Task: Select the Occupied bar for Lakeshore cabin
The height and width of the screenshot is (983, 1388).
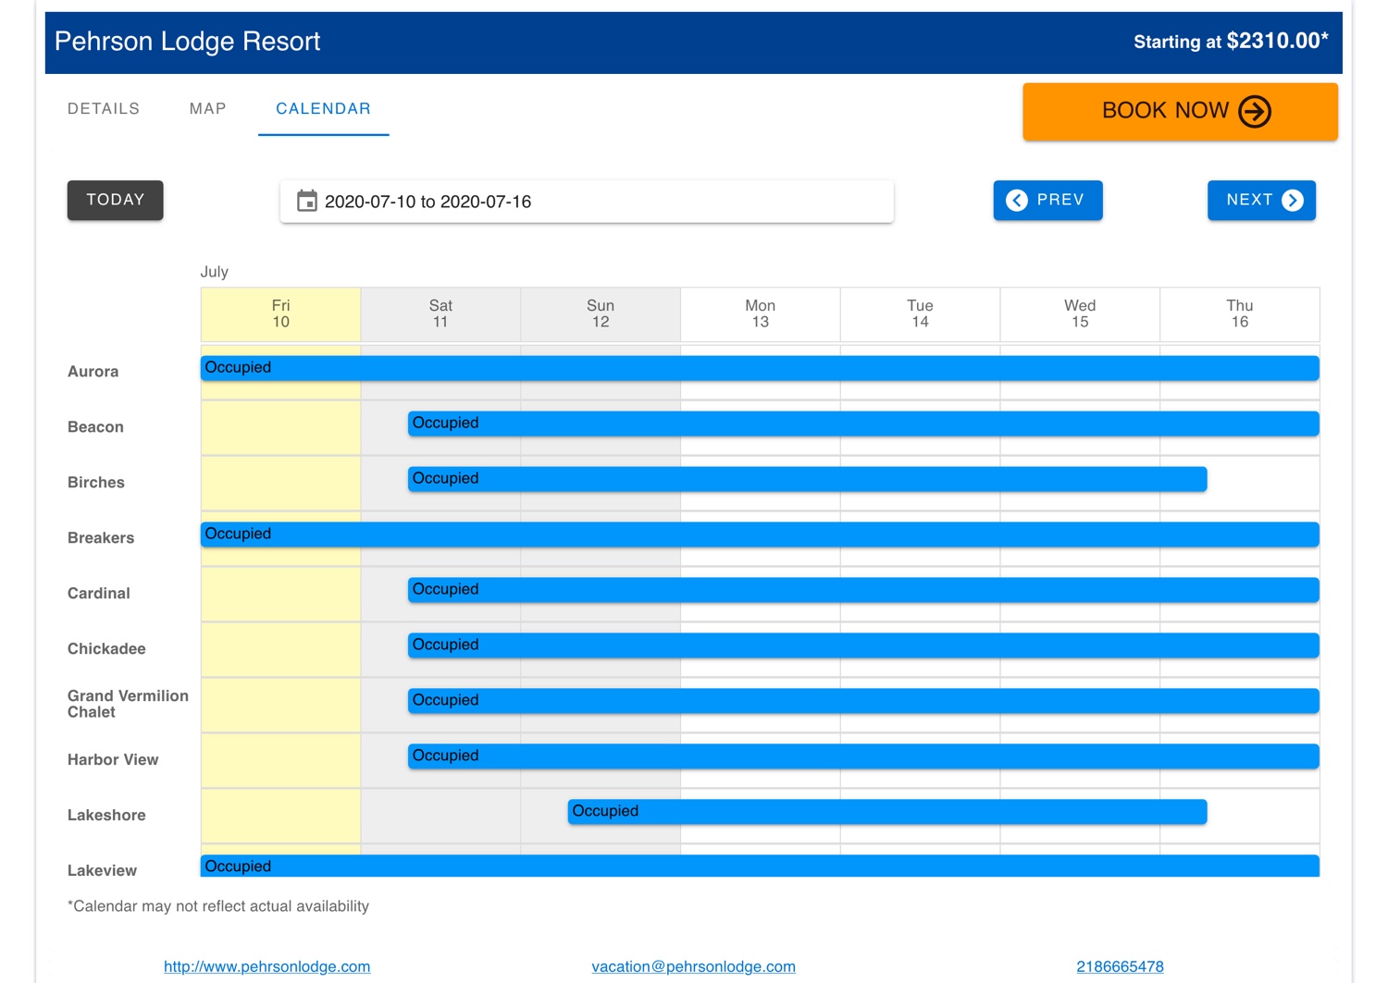Action: tap(886, 811)
